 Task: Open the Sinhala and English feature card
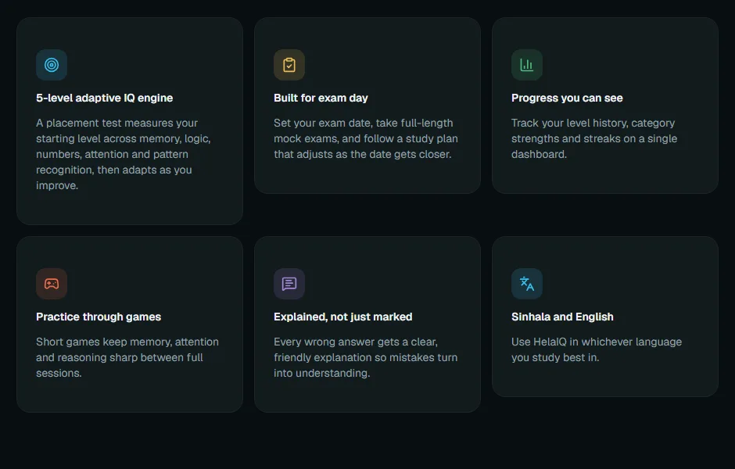605,317
